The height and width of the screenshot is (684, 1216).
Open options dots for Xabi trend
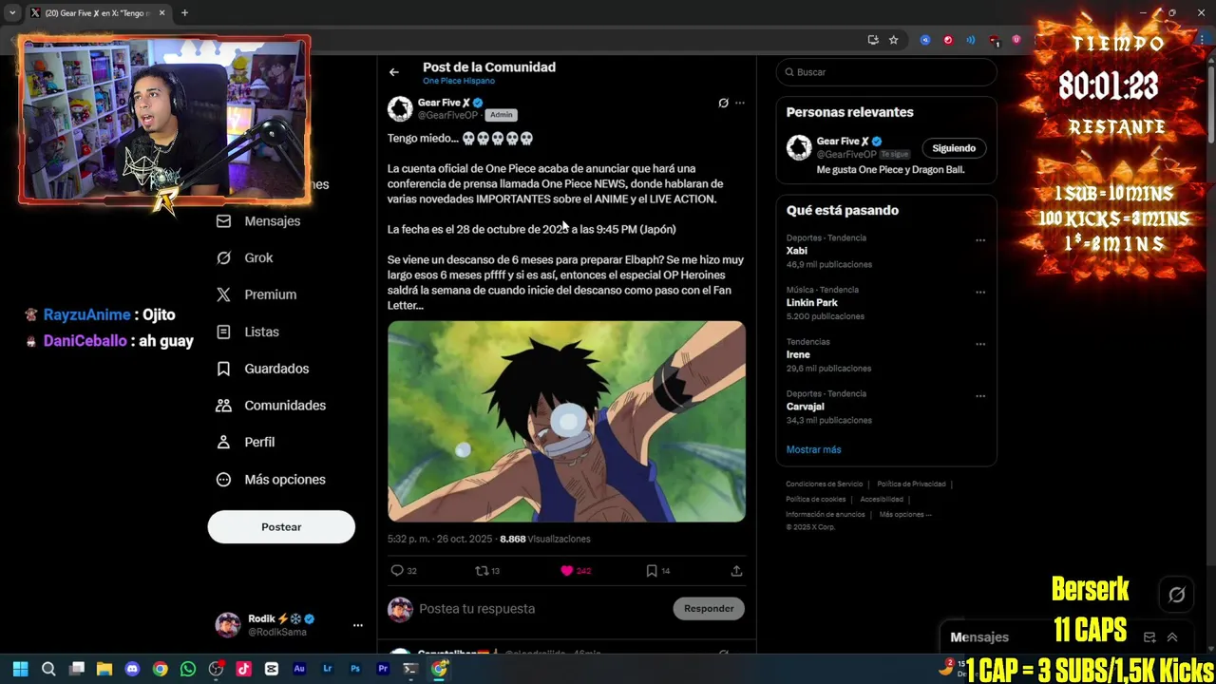(x=980, y=240)
